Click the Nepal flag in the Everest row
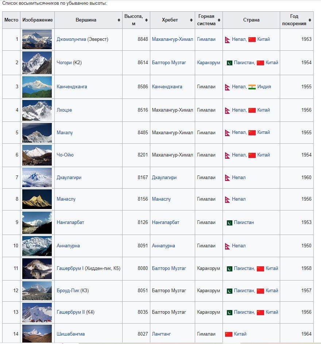Image resolution: width=321 pixels, height=344 pixels. click(228, 39)
